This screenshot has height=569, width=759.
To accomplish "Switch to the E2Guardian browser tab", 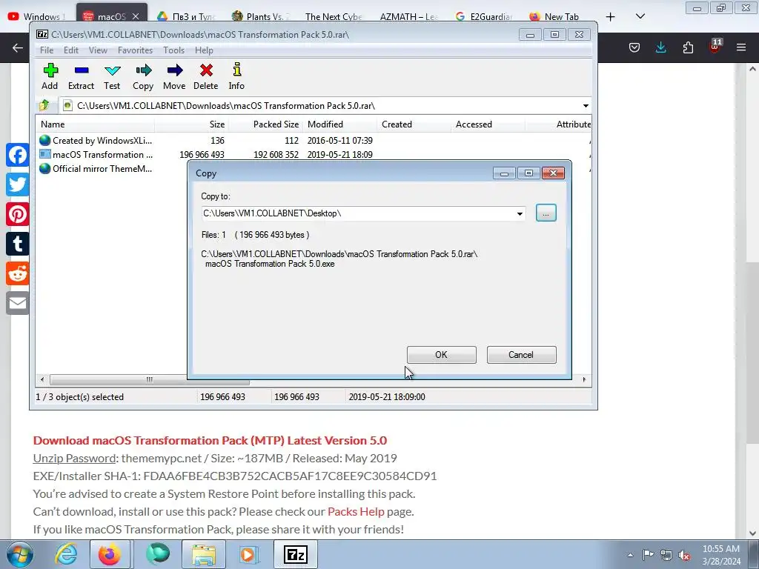I will click(484, 16).
